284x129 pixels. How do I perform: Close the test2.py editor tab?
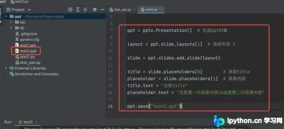pyautogui.click(x=161, y=10)
